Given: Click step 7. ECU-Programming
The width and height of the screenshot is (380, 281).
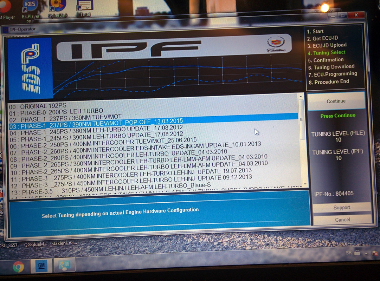Looking at the screenshot, I should (x=333, y=74).
